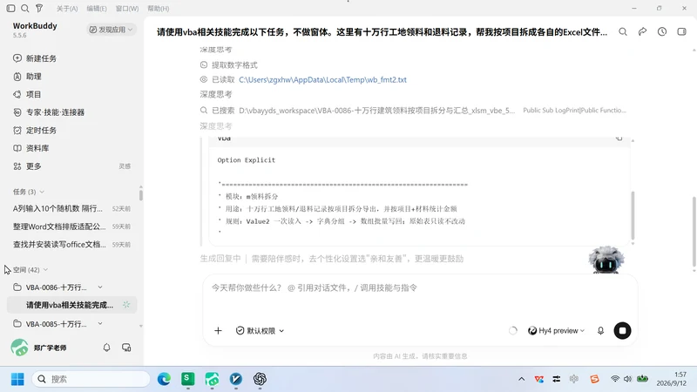Image resolution: width=697 pixels, height=392 pixels.
Task: Click the code block vertical scrollbar
Action: (633, 215)
